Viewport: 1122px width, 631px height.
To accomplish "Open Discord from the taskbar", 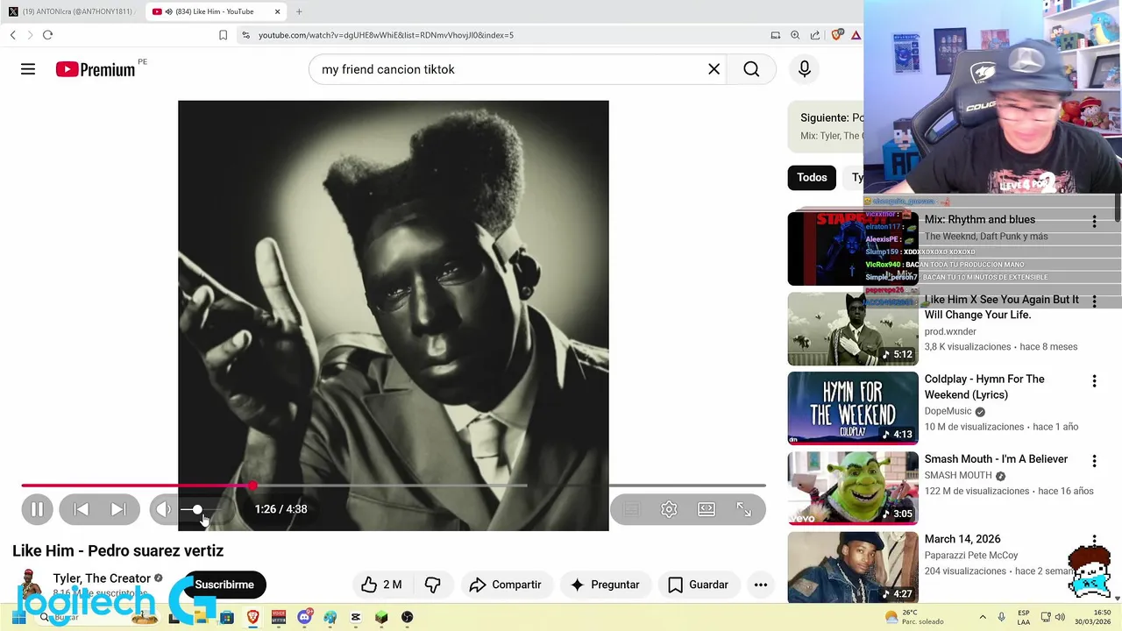I will tap(304, 617).
